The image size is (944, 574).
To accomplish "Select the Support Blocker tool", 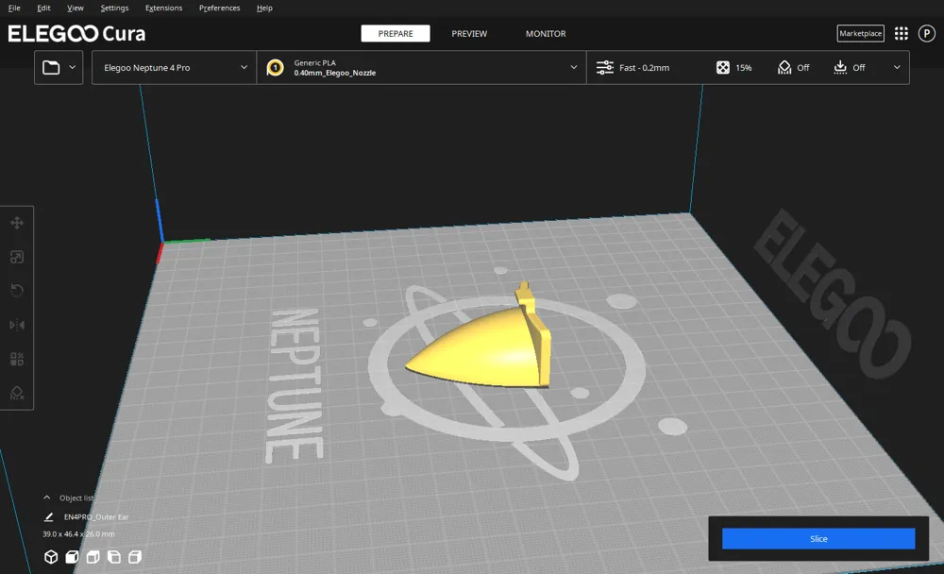I will (17, 394).
